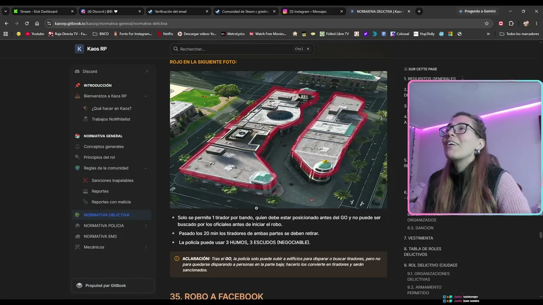This screenshot has height=305, width=543.
Task: Open the Chrome three-dot menu
Action: [x=537, y=23]
